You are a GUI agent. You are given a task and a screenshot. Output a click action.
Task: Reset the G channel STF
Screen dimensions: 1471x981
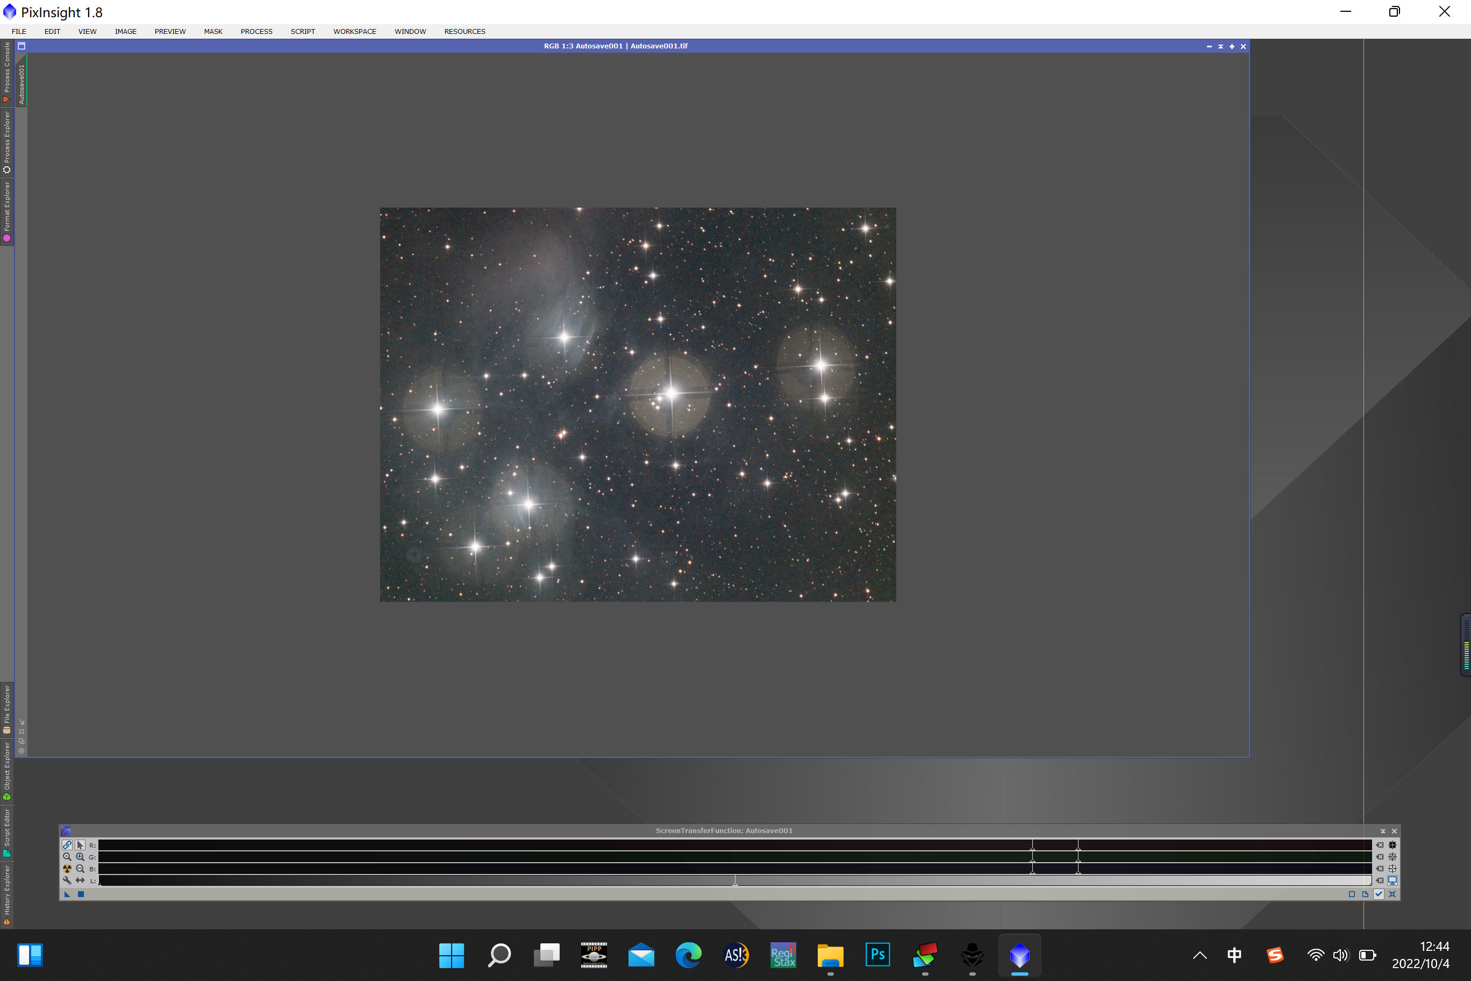click(1380, 857)
